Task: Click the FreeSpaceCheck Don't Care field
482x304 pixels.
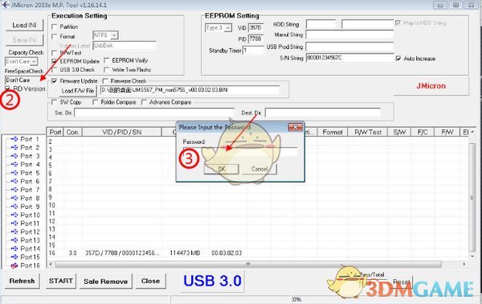Action: (24, 80)
